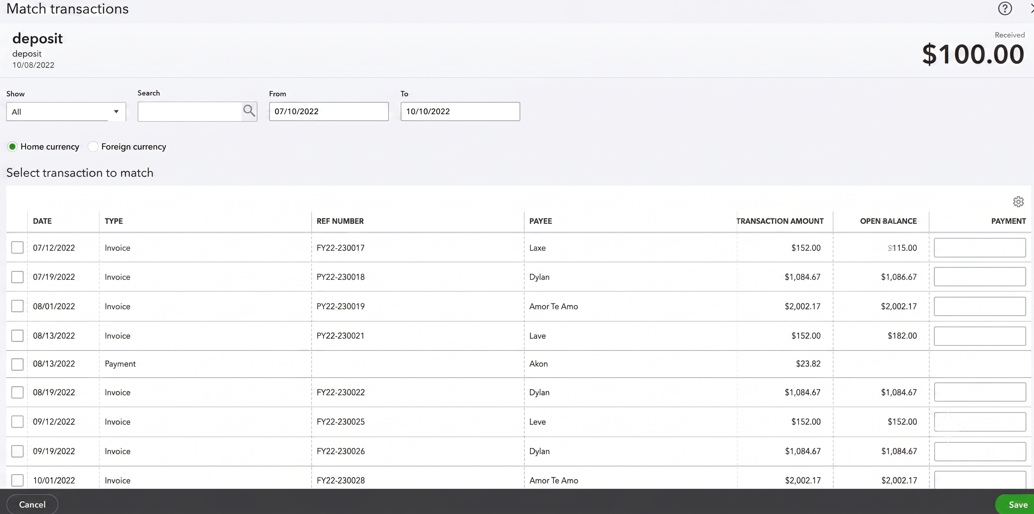Click the $23.82 transaction amount
This screenshot has height=514, width=1034.
pyautogui.click(x=808, y=364)
